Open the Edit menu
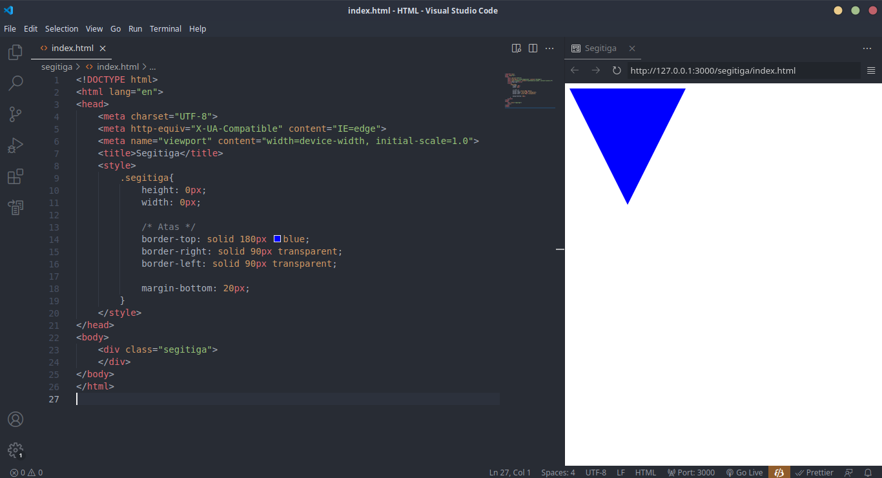Image resolution: width=882 pixels, height=478 pixels. (30, 28)
